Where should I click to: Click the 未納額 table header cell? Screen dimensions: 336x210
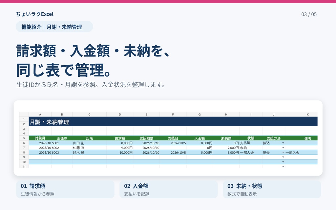pos(226,138)
